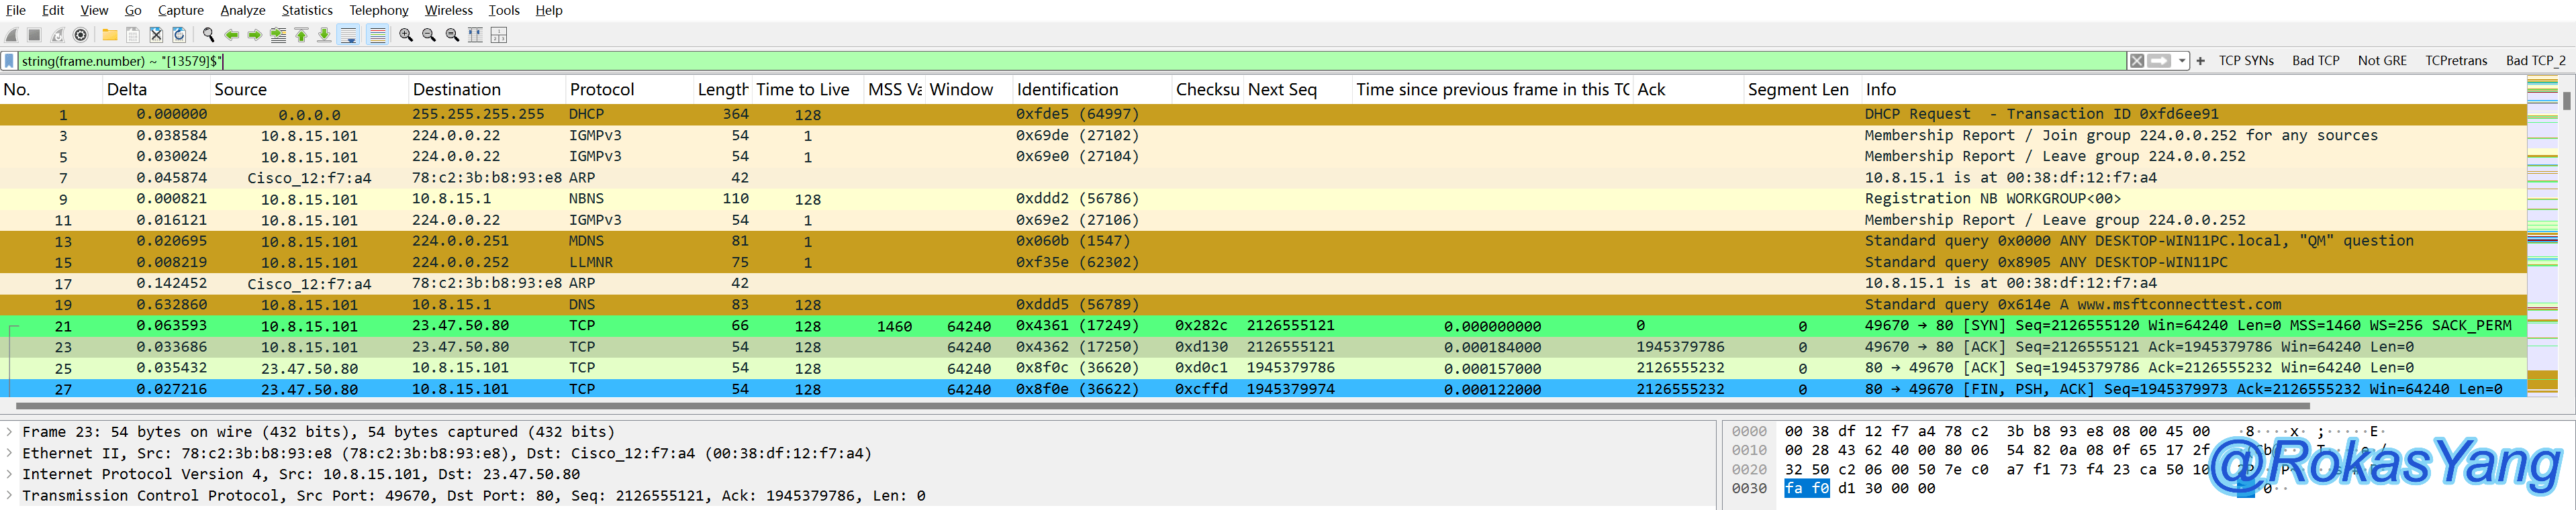Apply the Bad TCP filter button
Screen dimensions: 2576x510
pyautogui.click(x=2315, y=61)
